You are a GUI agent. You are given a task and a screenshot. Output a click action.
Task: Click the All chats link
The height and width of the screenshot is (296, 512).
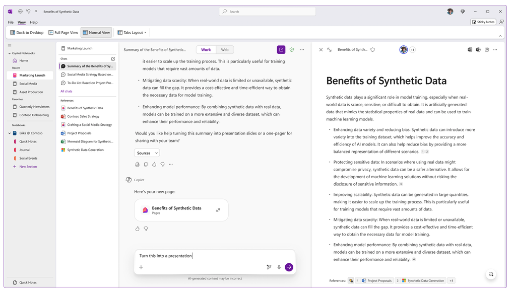click(x=67, y=91)
